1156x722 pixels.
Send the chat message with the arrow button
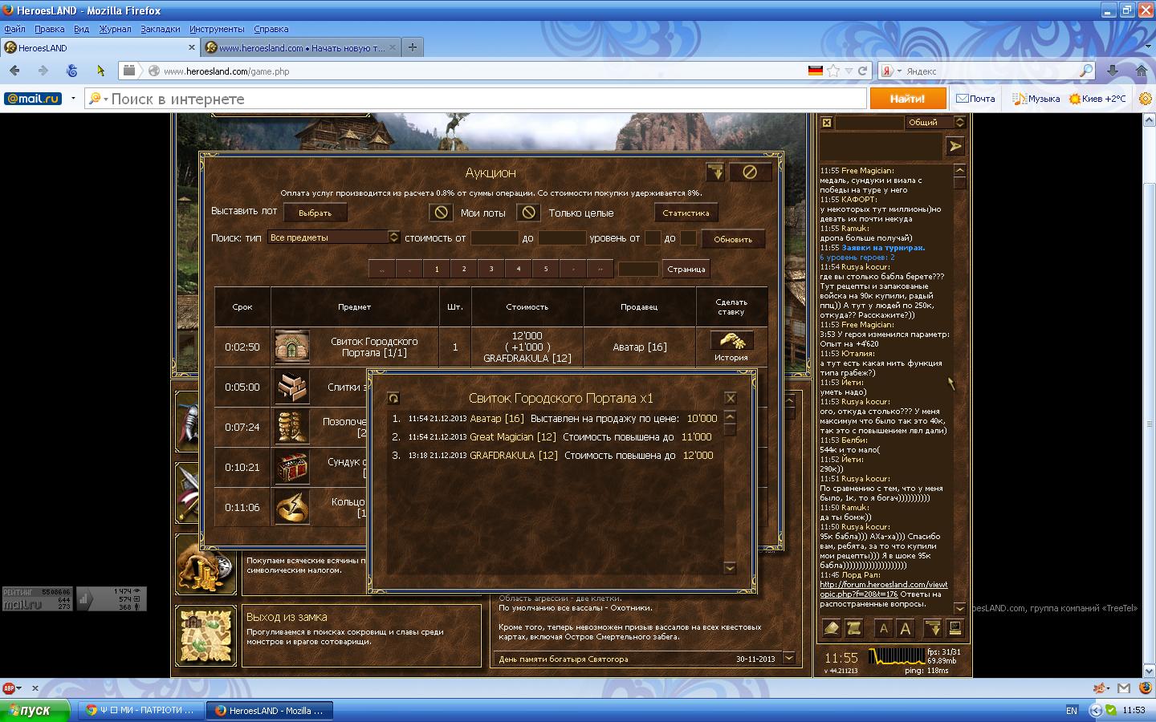pyautogui.click(x=955, y=147)
